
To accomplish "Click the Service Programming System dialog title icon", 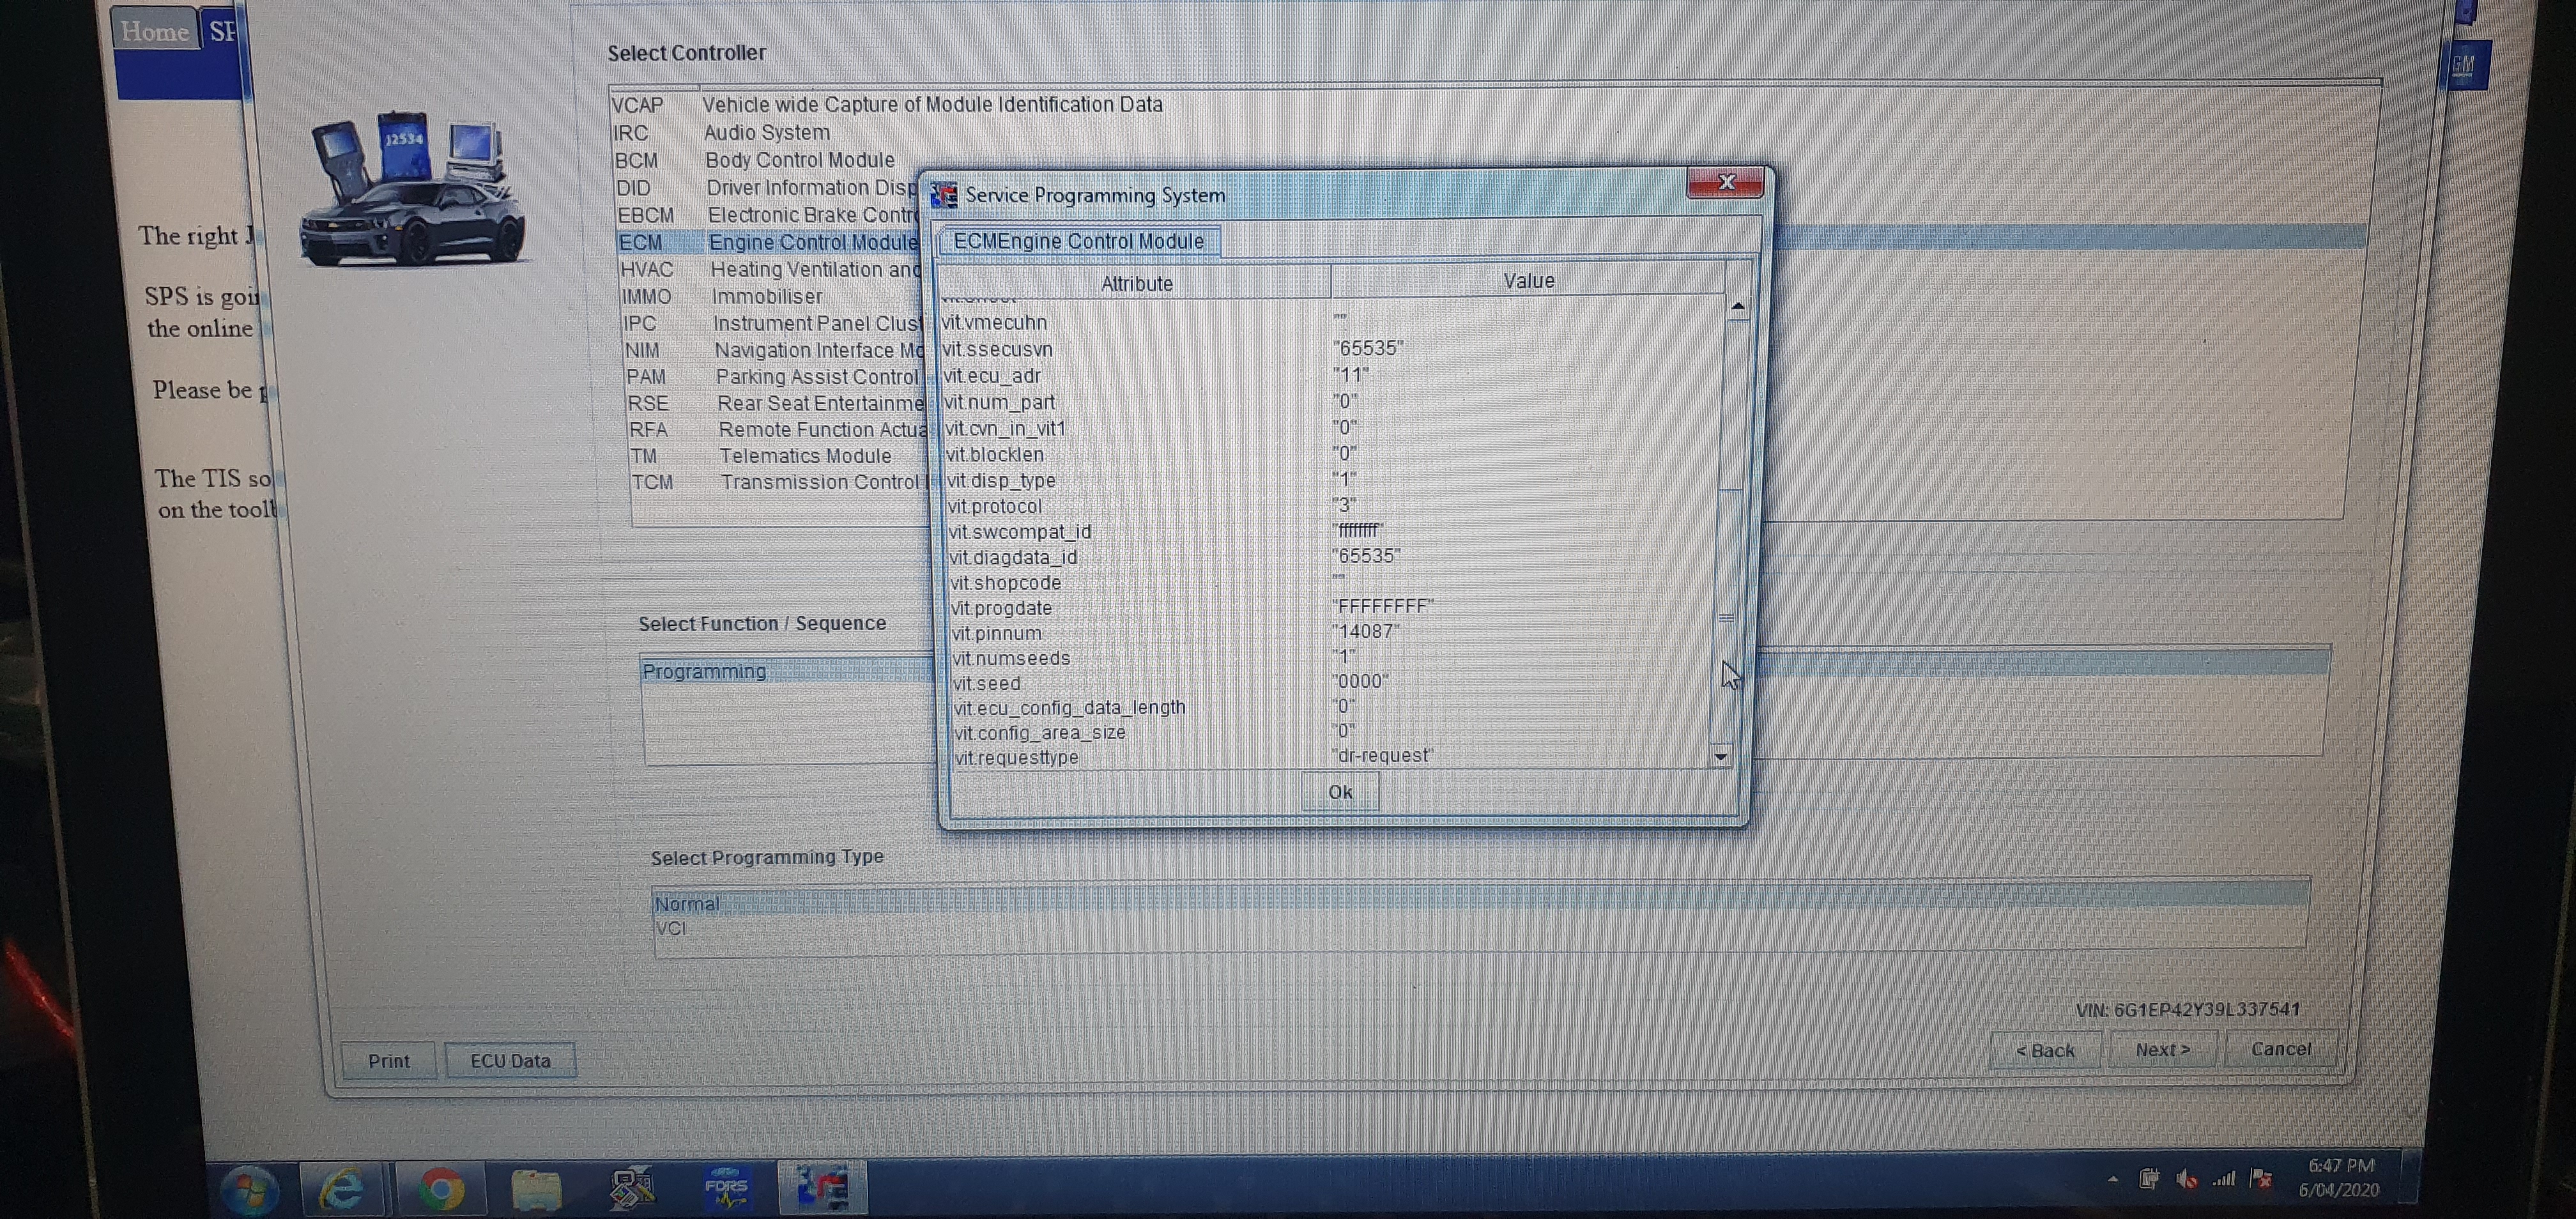I will click(943, 195).
